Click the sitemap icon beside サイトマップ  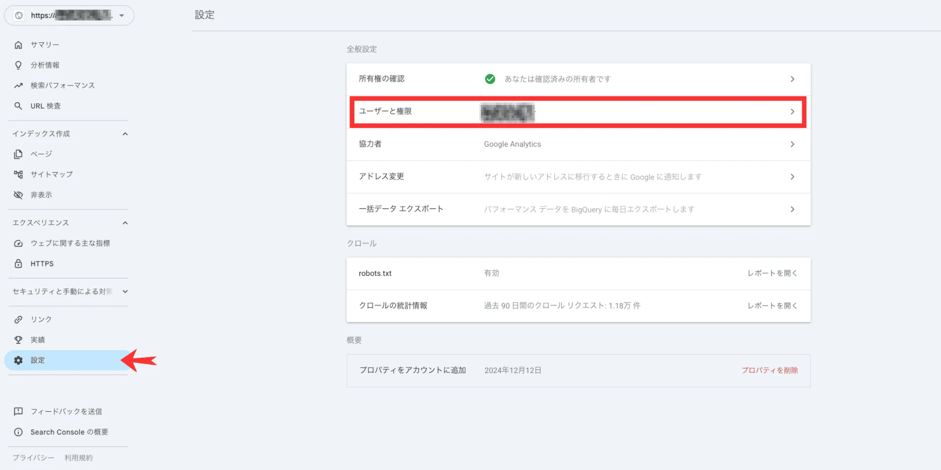click(x=18, y=174)
